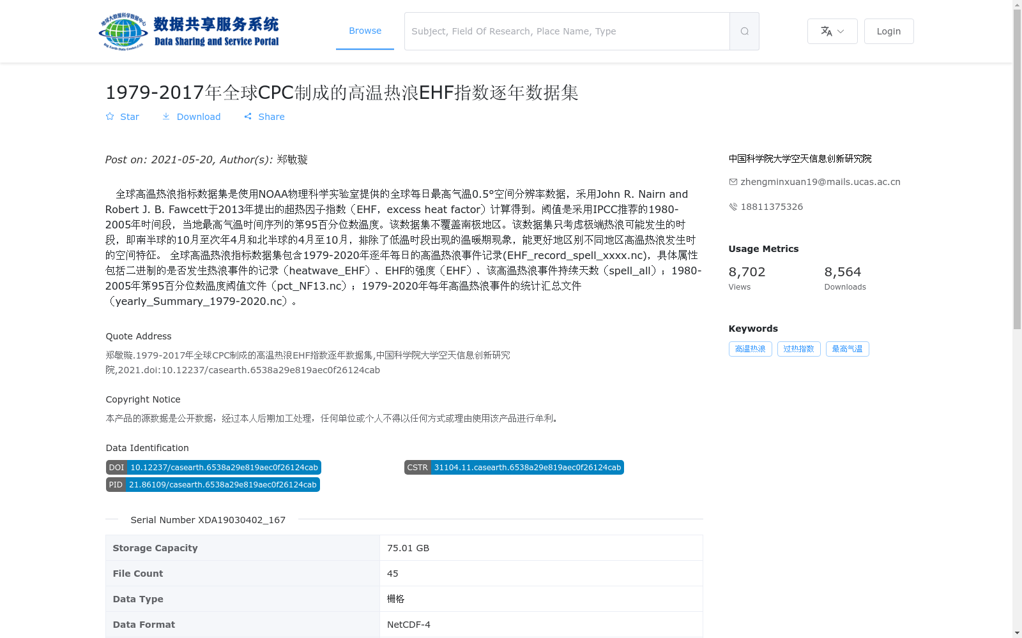Click the DOI identifier badge
The height and width of the screenshot is (638, 1022).
(x=213, y=468)
